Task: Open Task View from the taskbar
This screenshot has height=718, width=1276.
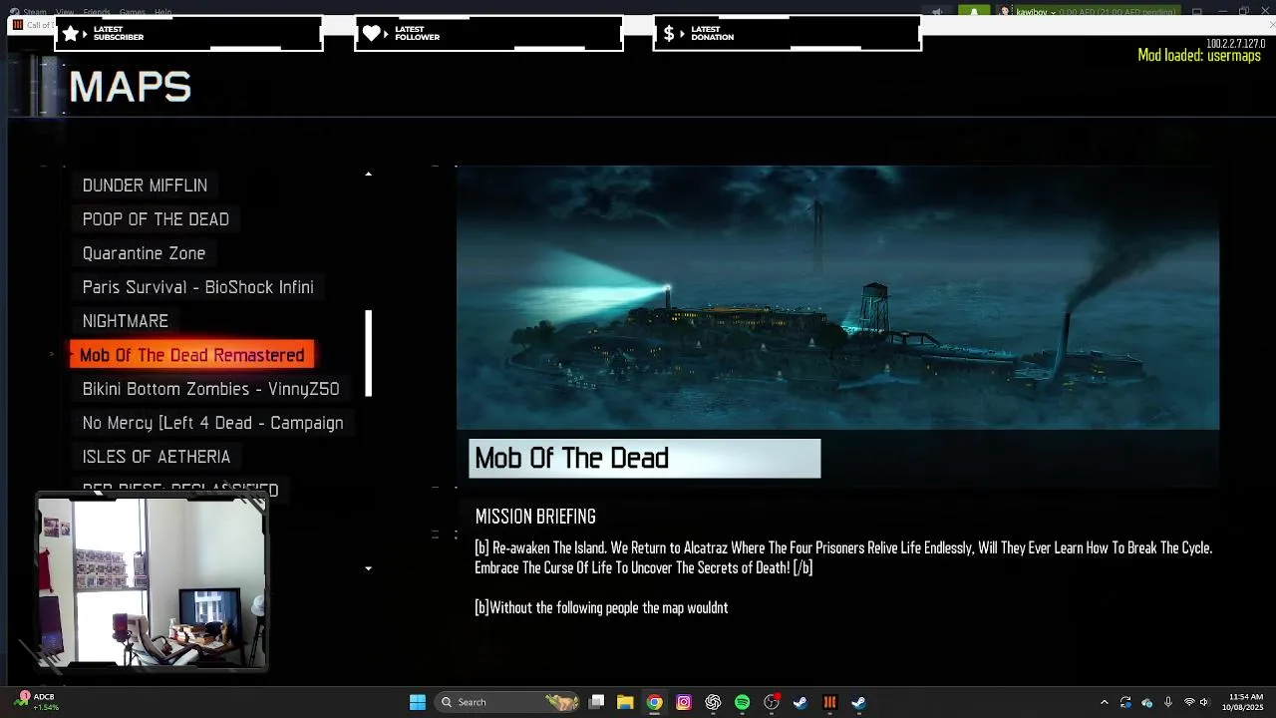Action: (596, 702)
